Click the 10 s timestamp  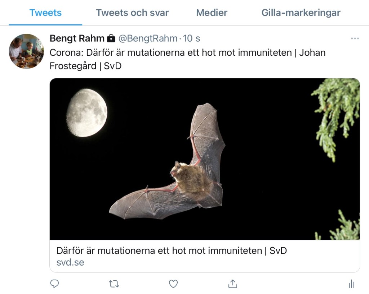click(x=192, y=38)
